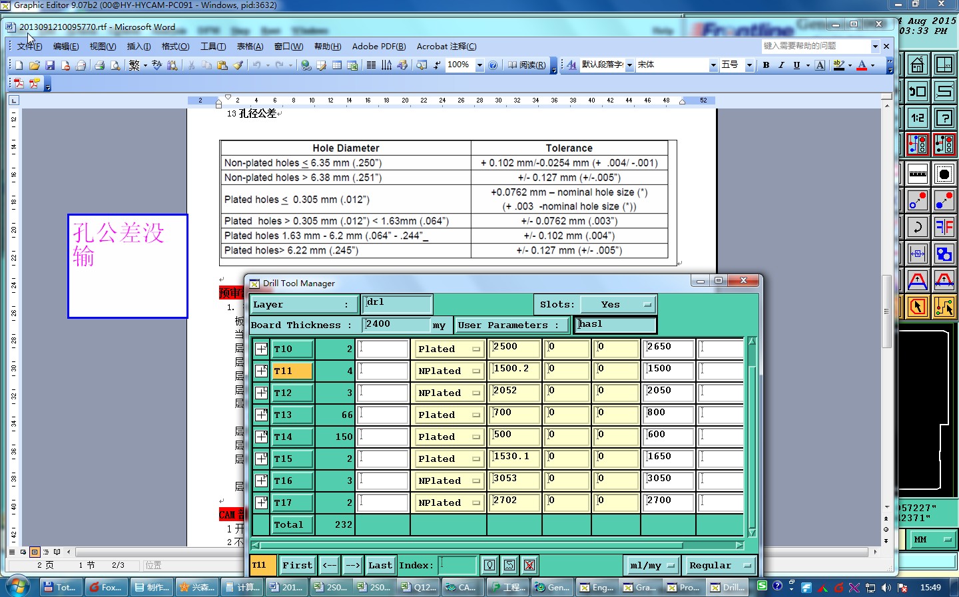Screen dimensions: 959x597
Task: Toggle the plus box for tool T12
Action: (x=261, y=393)
